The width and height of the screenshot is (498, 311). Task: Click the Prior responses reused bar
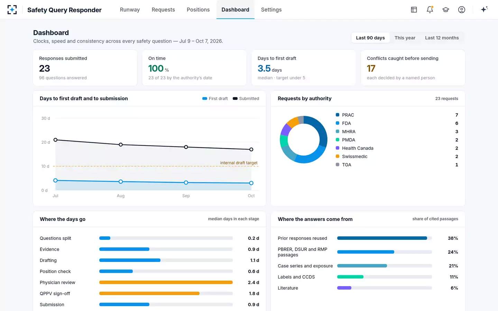[385, 238]
